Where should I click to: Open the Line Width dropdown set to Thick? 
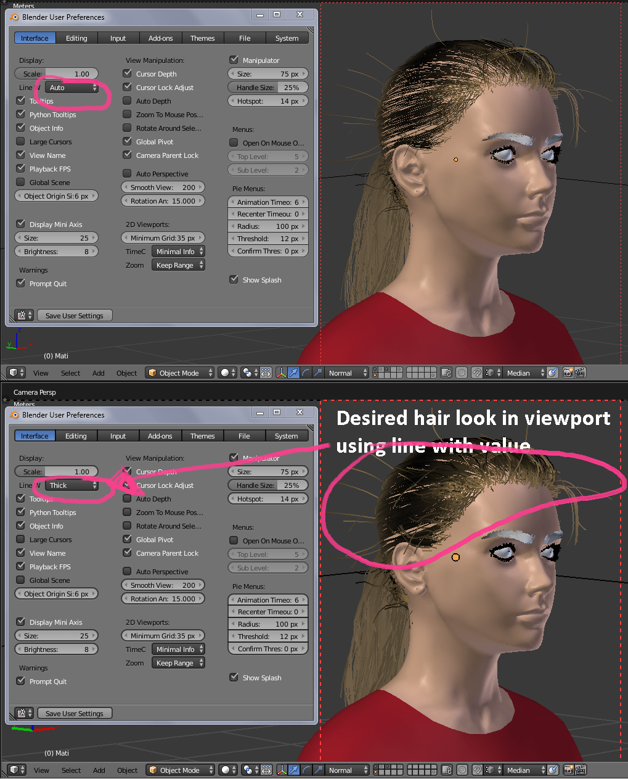70,485
